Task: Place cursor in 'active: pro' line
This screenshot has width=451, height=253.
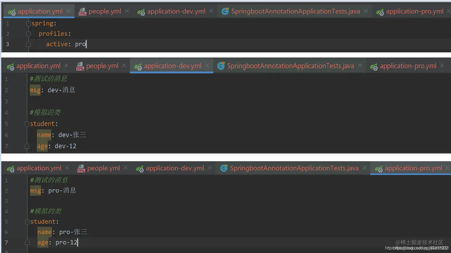Action: [66, 44]
